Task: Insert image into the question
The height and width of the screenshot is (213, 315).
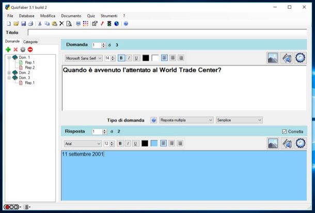Action: point(273,58)
